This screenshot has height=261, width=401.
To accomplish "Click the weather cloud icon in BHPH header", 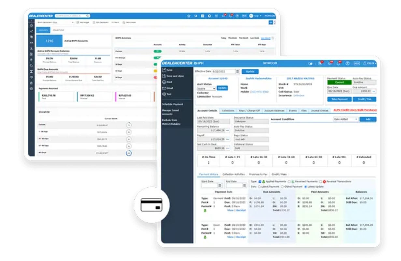I will point(311,63).
